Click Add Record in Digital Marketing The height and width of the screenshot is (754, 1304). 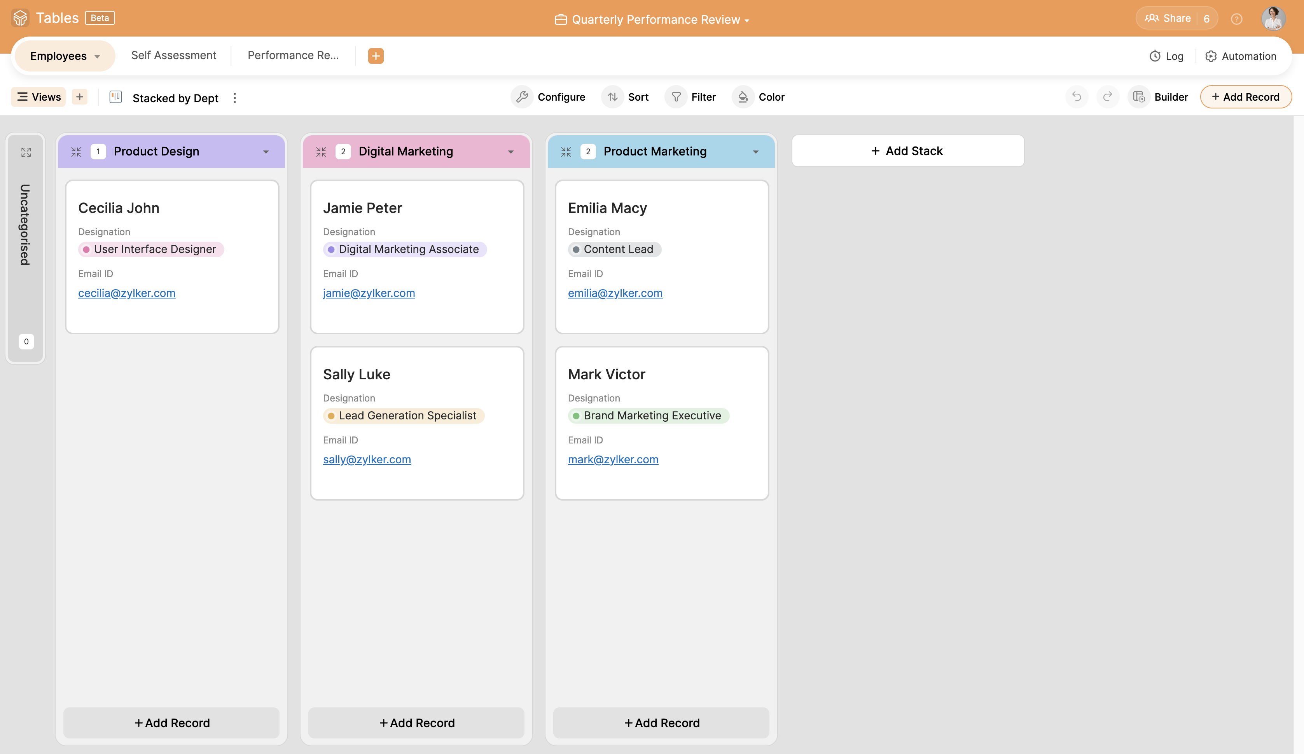416,723
